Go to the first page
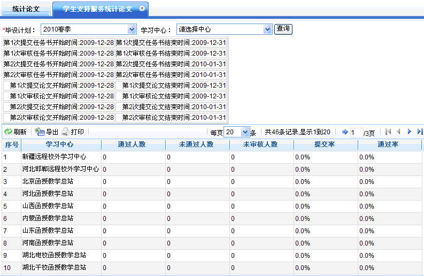 point(388,132)
